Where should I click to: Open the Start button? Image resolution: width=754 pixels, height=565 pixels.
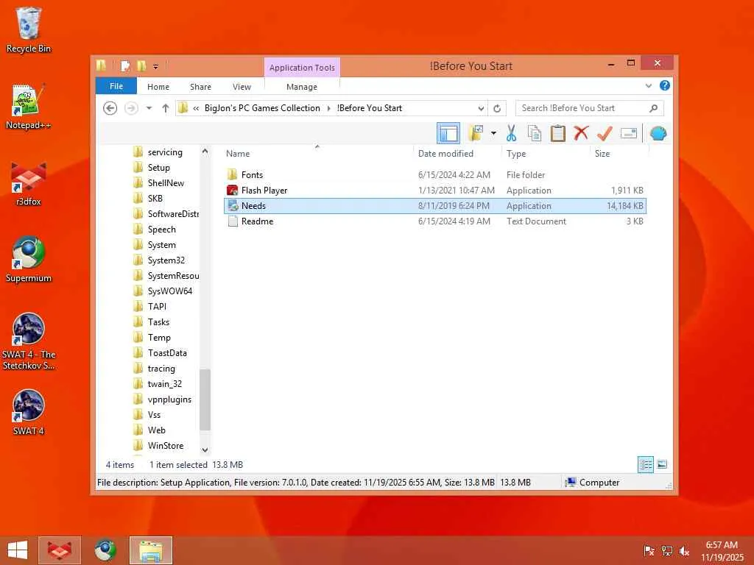click(18, 550)
